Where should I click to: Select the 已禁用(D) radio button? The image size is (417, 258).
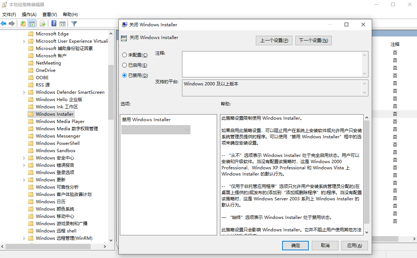pyautogui.click(x=124, y=76)
